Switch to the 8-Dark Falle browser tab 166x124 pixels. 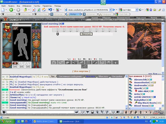click(x=122, y=14)
